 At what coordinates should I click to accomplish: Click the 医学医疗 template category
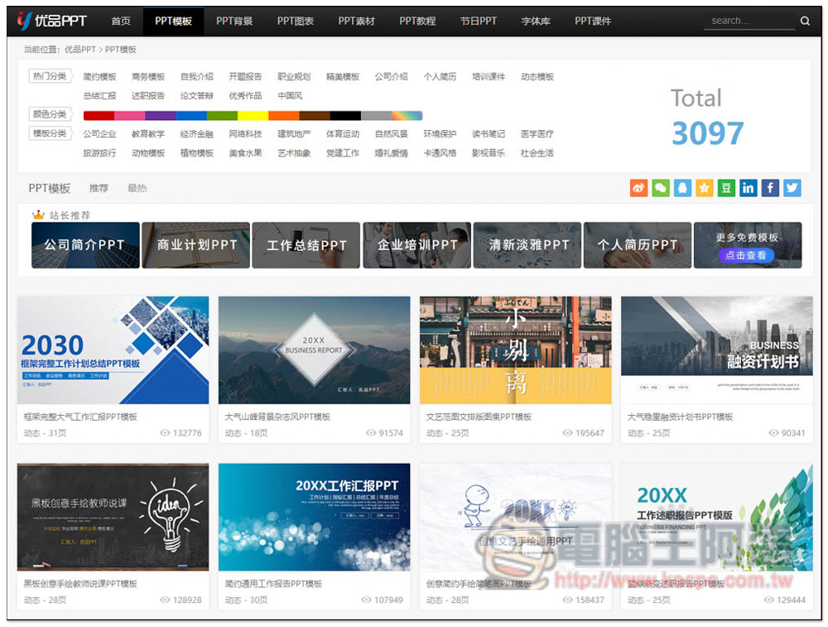click(537, 134)
